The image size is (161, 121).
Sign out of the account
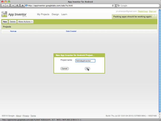(152, 11)
